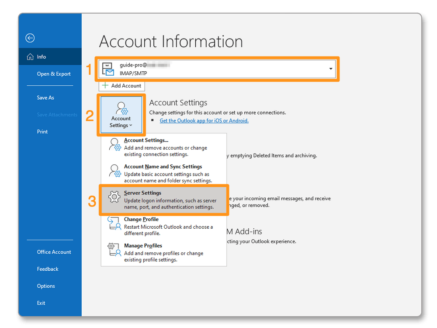Expand the Account Settings dropdown button

(121, 115)
